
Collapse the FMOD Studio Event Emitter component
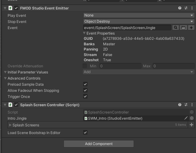5,8
